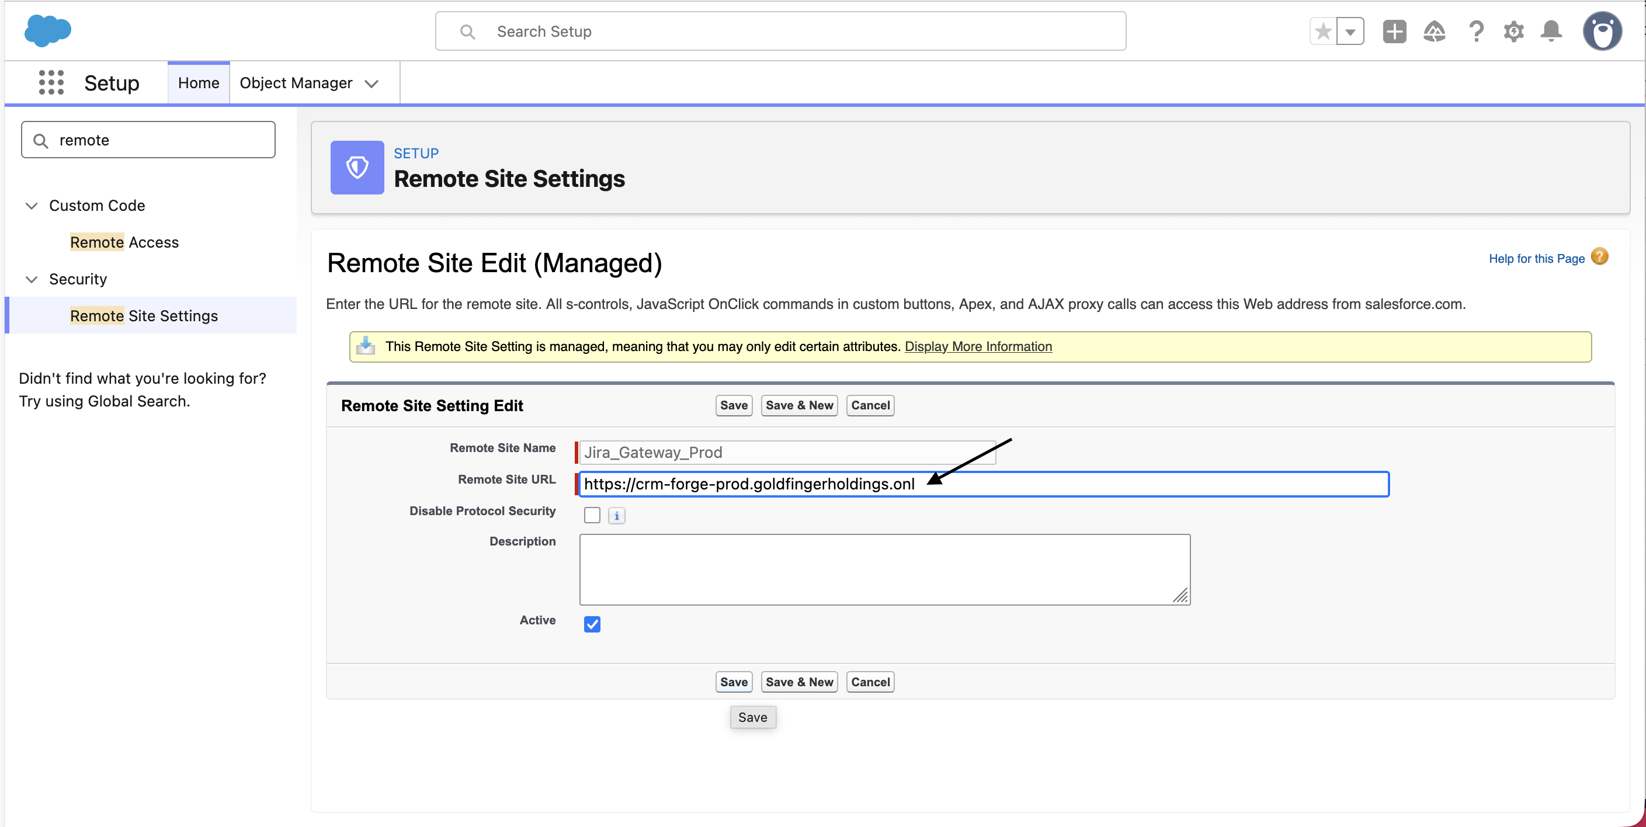Click the Quick Find box containing remote
This screenshot has height=827, width=1646.
[x=148, y=140]
